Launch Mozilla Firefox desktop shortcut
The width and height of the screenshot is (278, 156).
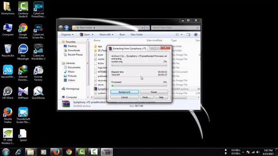click(x=8, y=115)
